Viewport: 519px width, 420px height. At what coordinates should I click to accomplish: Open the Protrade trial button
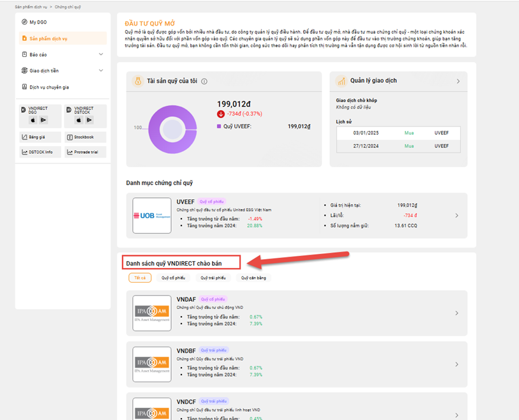point(86,153)
